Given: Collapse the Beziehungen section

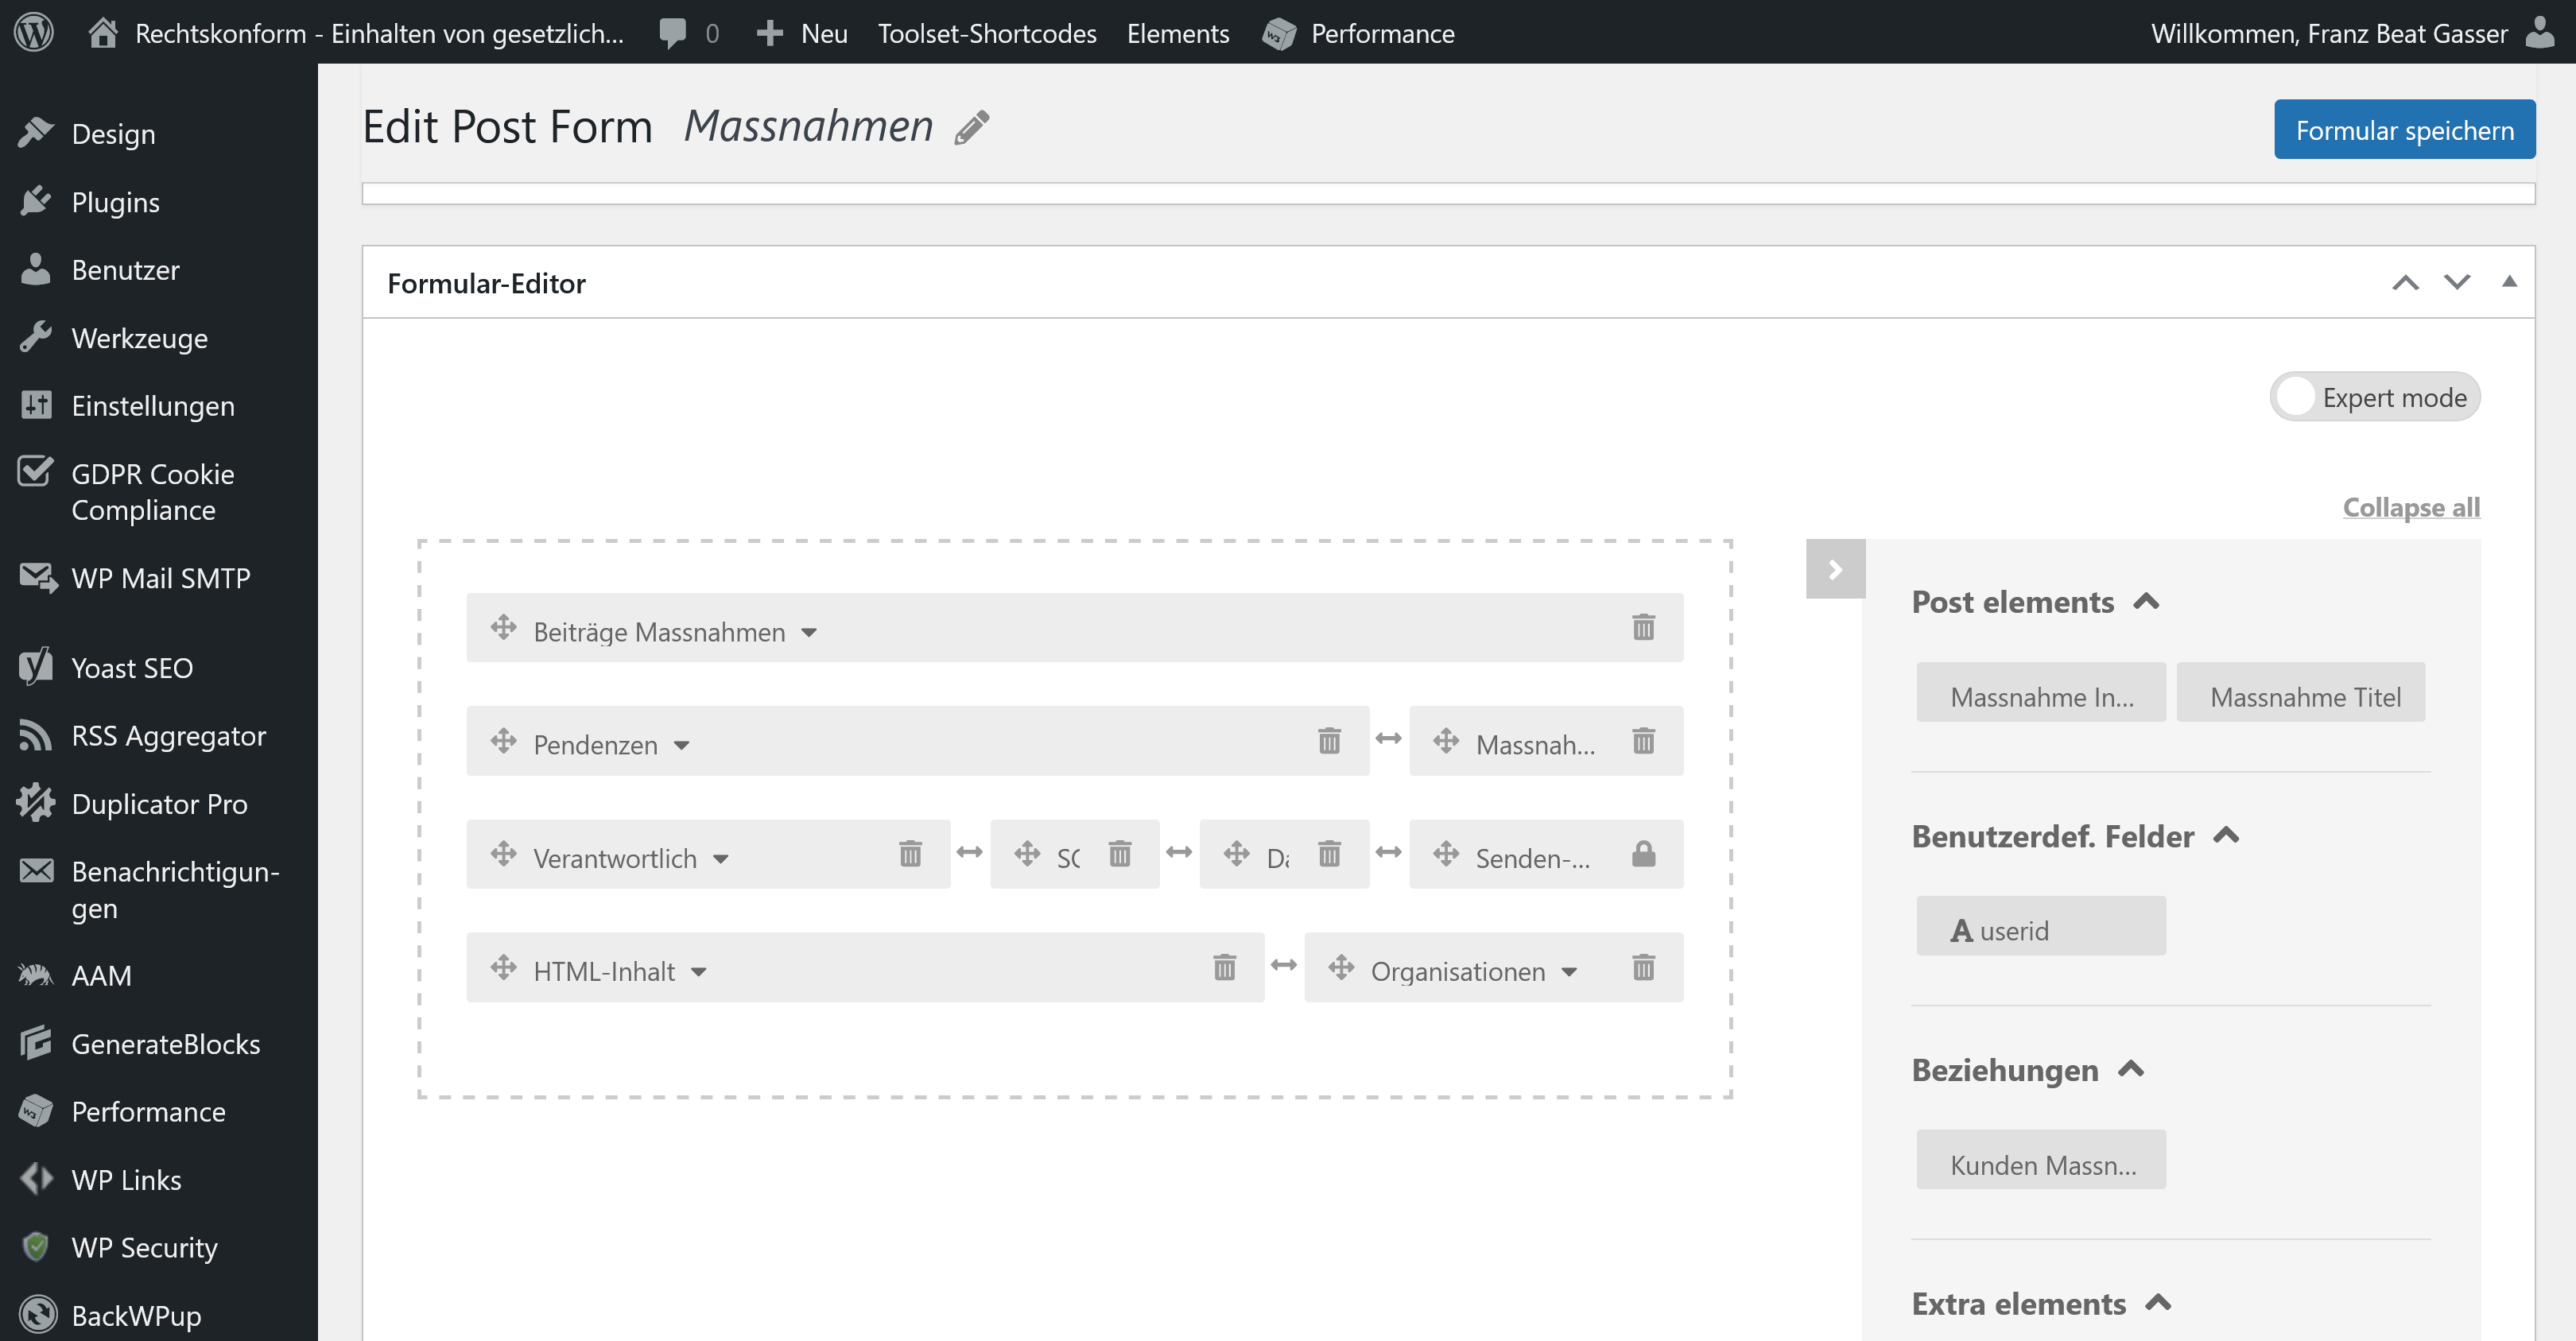Looking at the screenshot, I should pyautogui.click(x=2131, y=1070).
